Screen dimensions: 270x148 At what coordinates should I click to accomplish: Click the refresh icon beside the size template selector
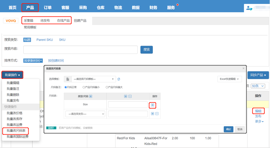click(x=119, y=79)
